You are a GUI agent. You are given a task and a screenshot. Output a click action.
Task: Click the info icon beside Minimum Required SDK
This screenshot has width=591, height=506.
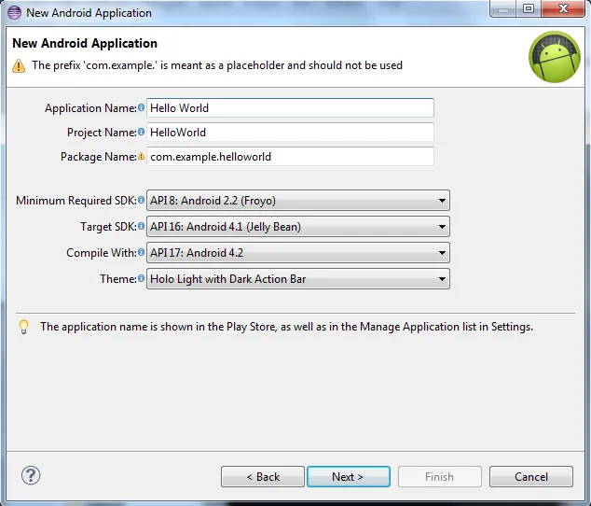pos(142,201)
